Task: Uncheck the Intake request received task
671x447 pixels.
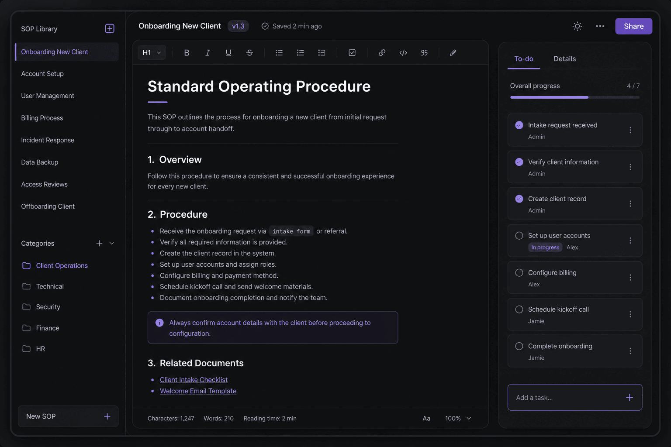Action: 519,125
